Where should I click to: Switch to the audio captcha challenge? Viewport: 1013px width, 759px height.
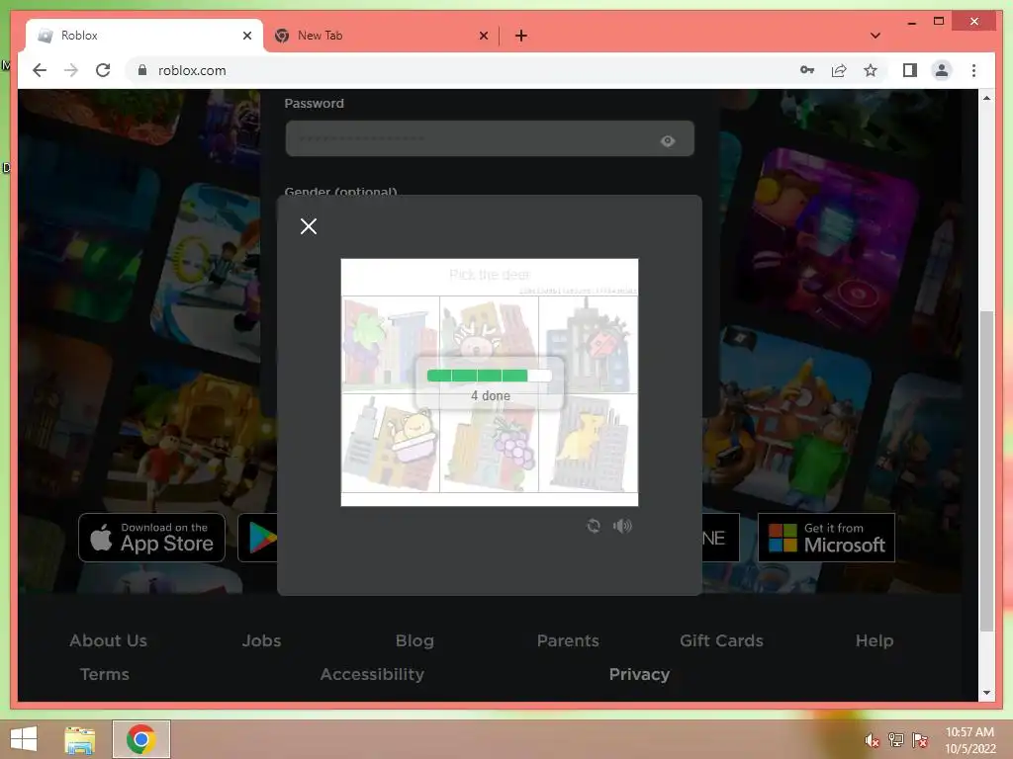622,526
